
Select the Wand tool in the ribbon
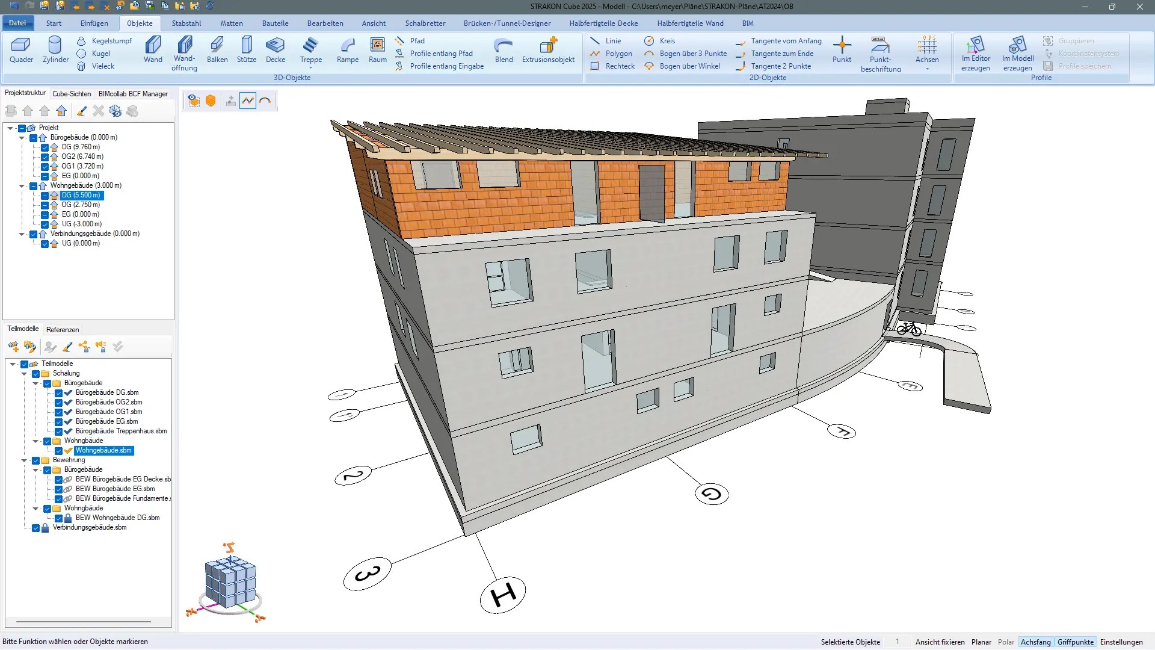pos(153,51)
